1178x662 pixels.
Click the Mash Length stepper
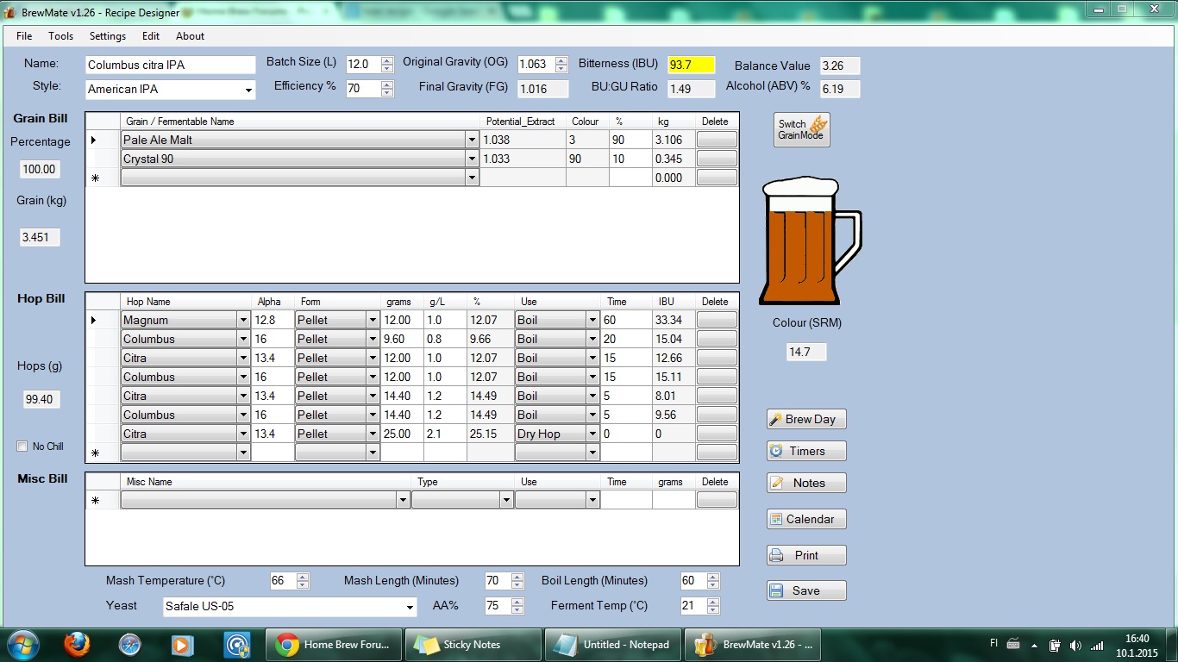click(x=517, y=582)
